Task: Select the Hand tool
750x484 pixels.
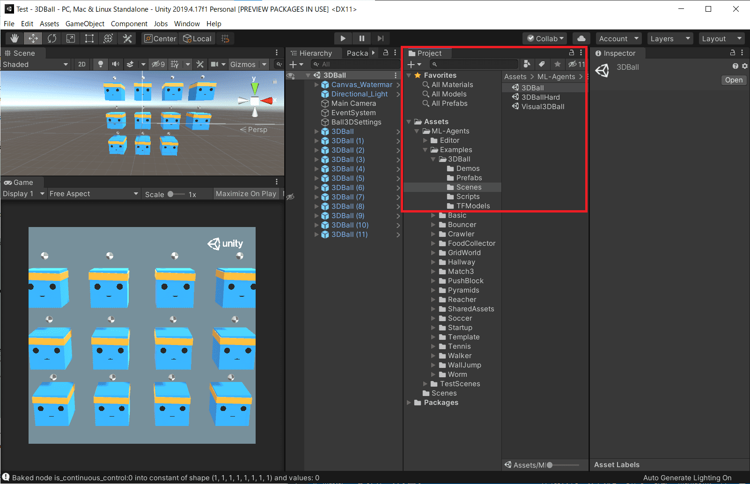Action: point(15,38)
